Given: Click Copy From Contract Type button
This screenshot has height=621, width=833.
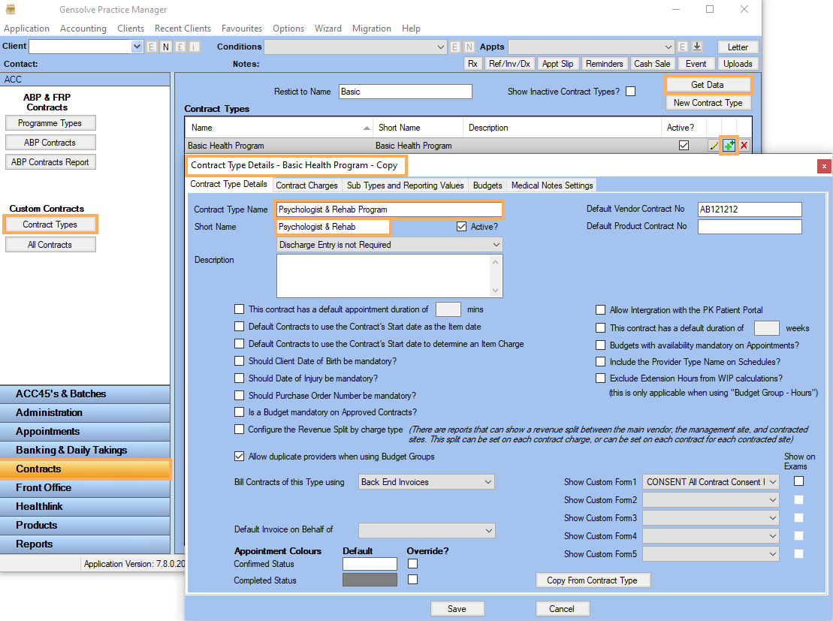Looking at the screenshot, I should coord(593,580).
